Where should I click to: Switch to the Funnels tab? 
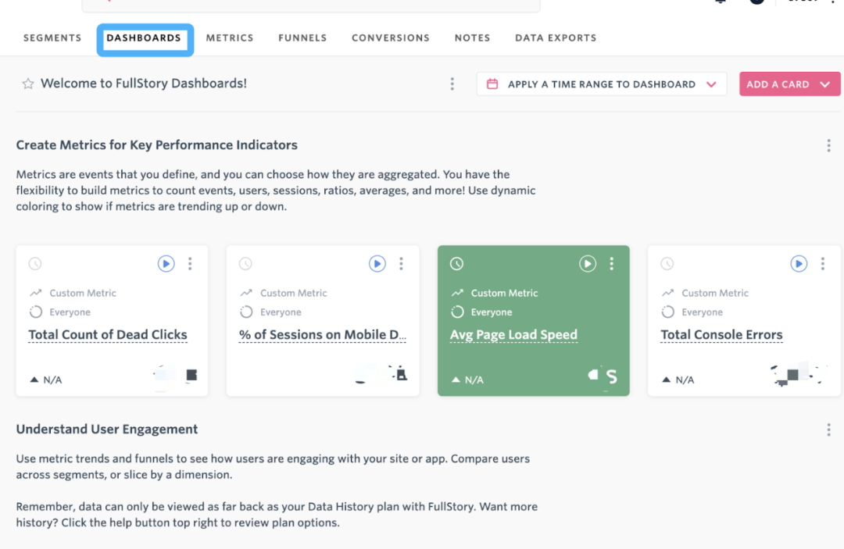[x=302, y=37]
